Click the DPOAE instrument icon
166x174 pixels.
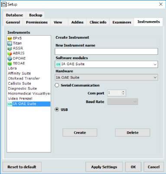click(x=10, y=58)
